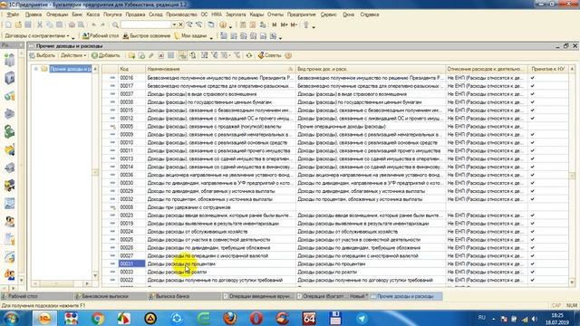
Task: Open Help via yellow question icon in main toolbar
Action: tap(223, 24)
